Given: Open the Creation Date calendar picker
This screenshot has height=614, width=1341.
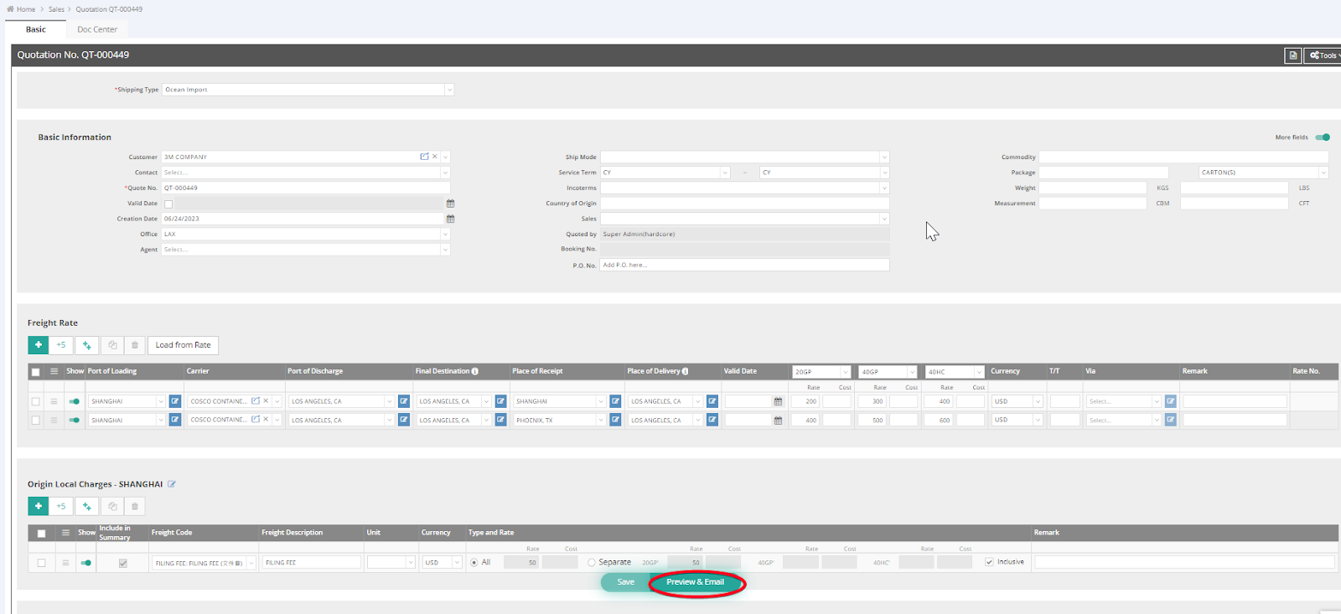Looking at the screenshot, I should tap(450, 219).
